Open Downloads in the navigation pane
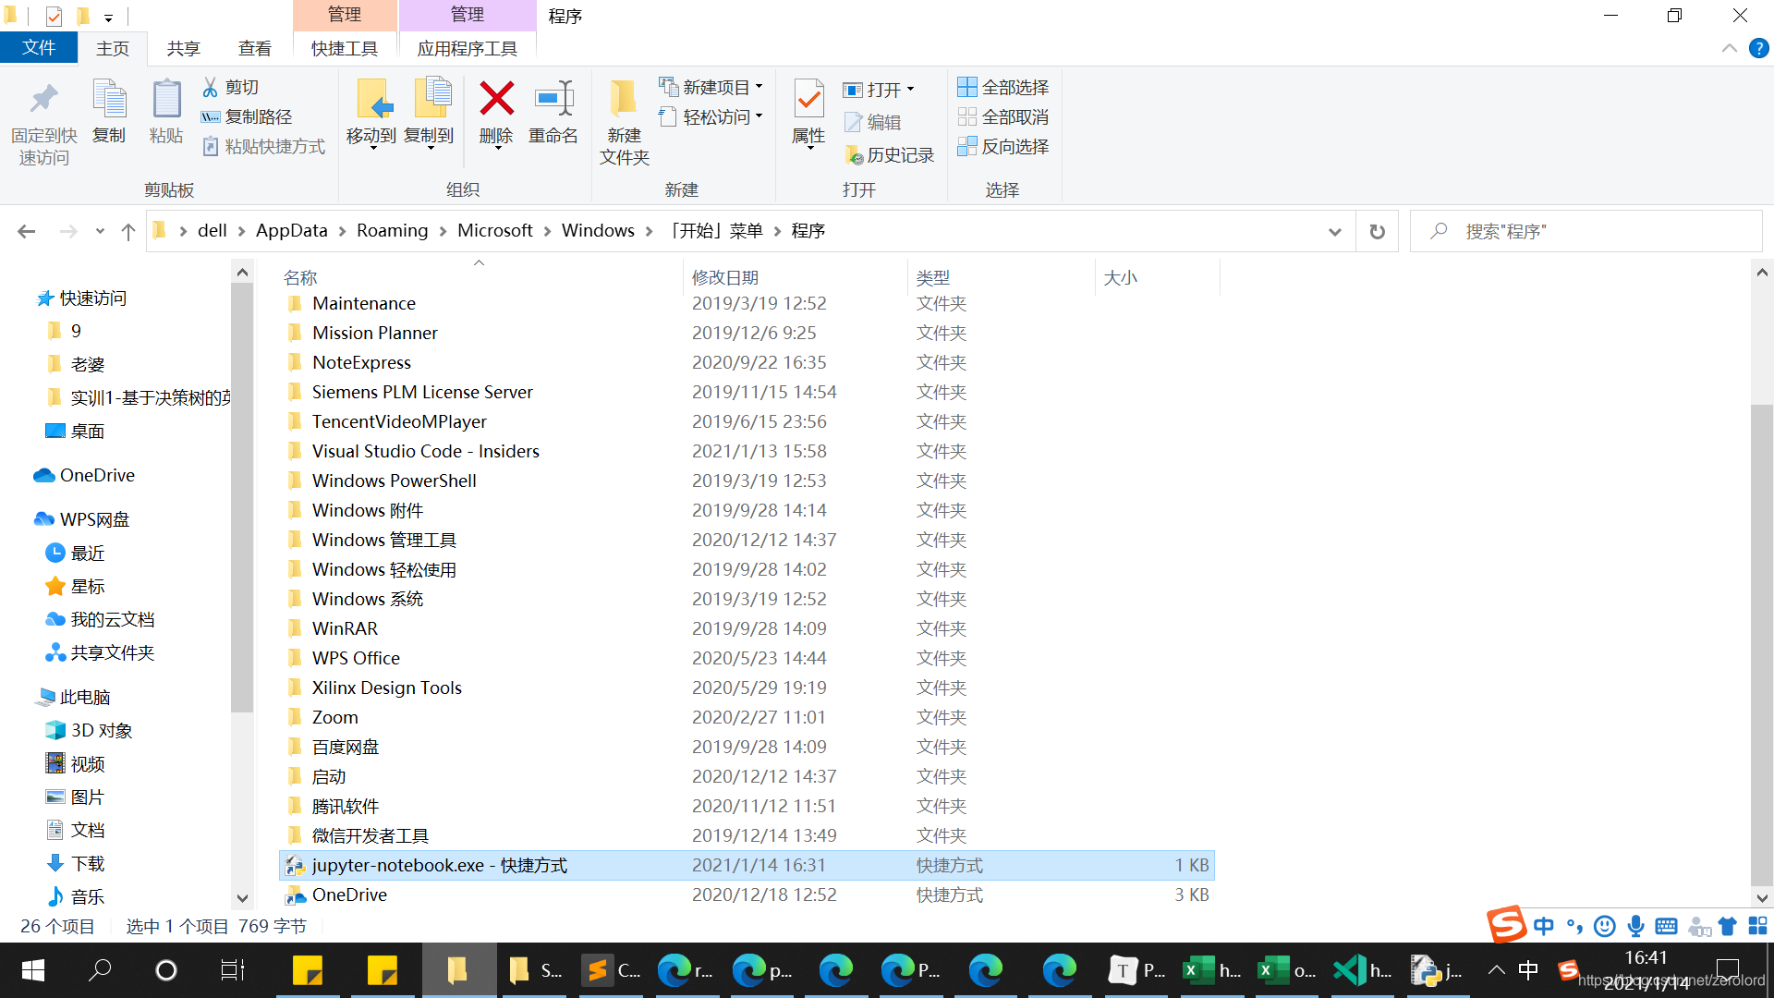The height and width of the screenshot is (998, 1774). pos(76,863)
